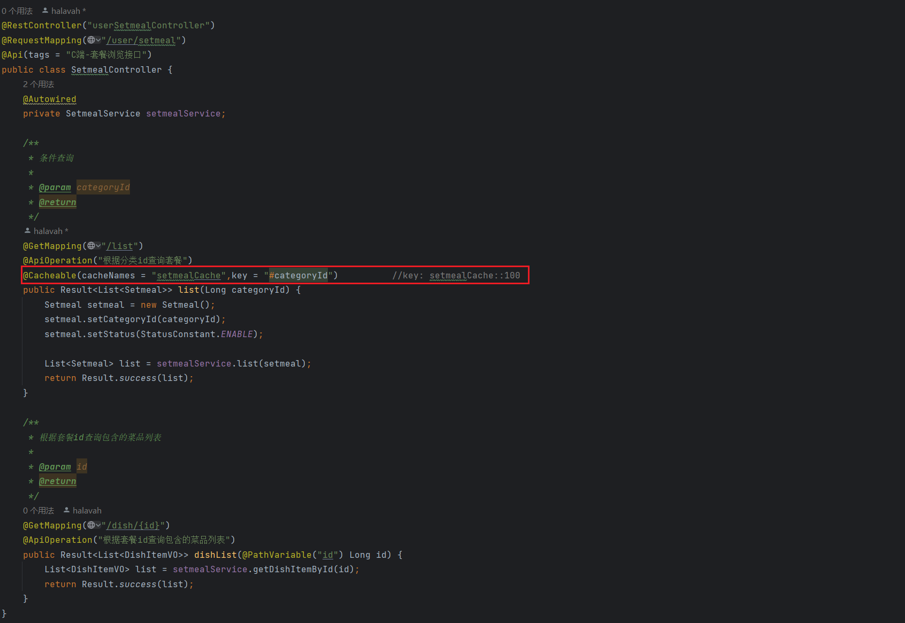The image size is (905, 623).
Task: Open the "0 个用法" hint above @RestController
Action: click(17, 11)
